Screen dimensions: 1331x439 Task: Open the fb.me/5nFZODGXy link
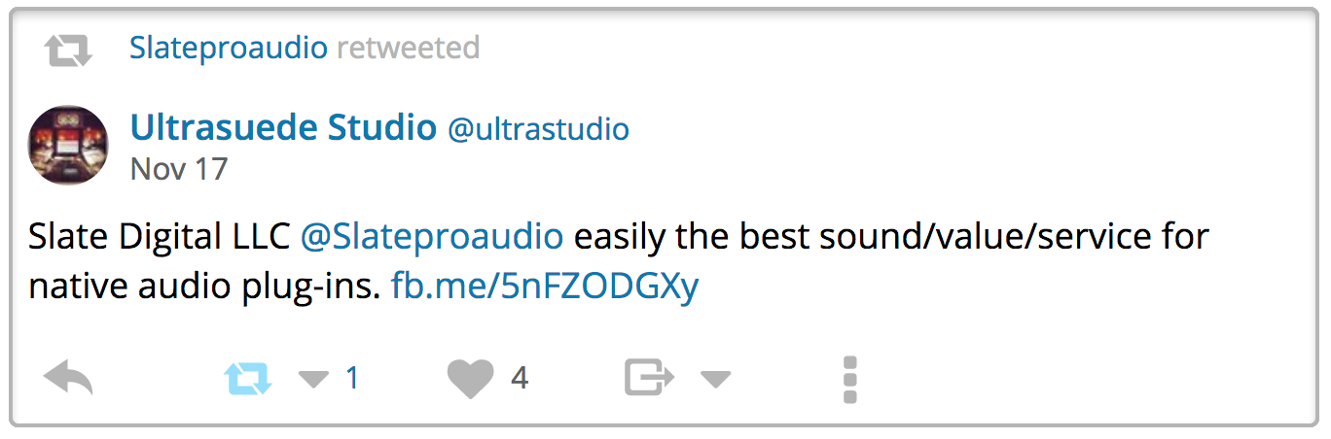545,287
